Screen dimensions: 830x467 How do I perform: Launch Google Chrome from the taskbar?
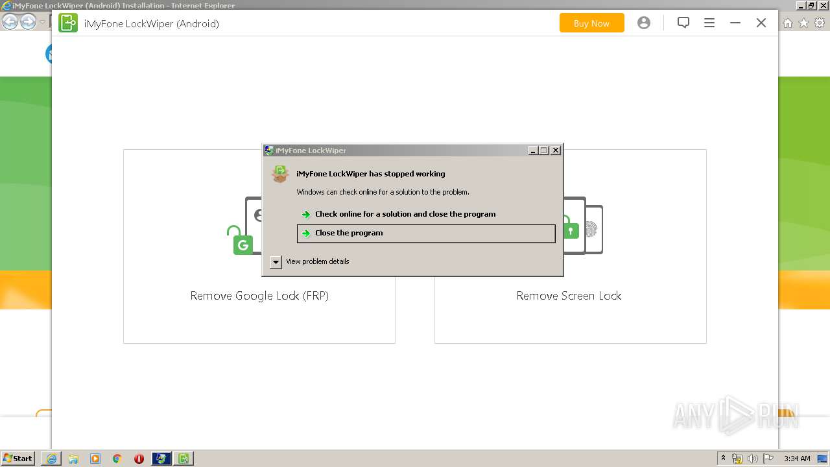click(117, 459)
